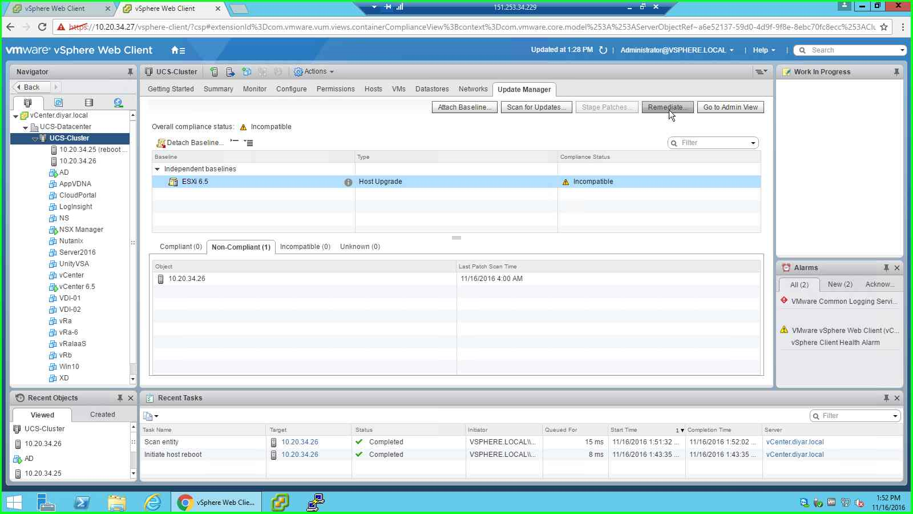Open PowerShell from the taskbar
The image size is (913, 514).
82,503
